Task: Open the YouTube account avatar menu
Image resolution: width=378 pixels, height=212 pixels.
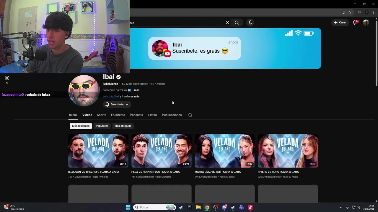Action: pos(366,22)
